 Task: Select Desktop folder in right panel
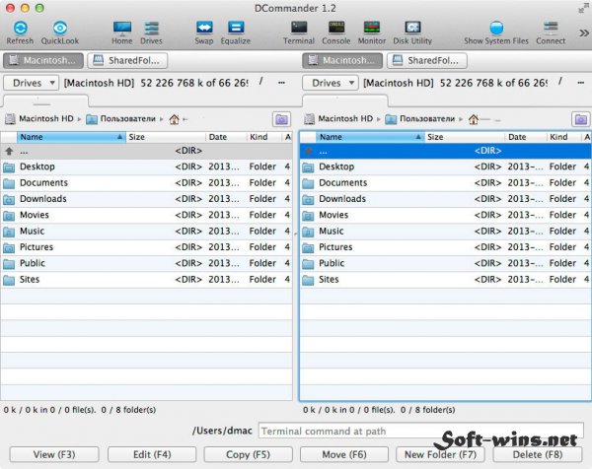click(x=446, y=167)
